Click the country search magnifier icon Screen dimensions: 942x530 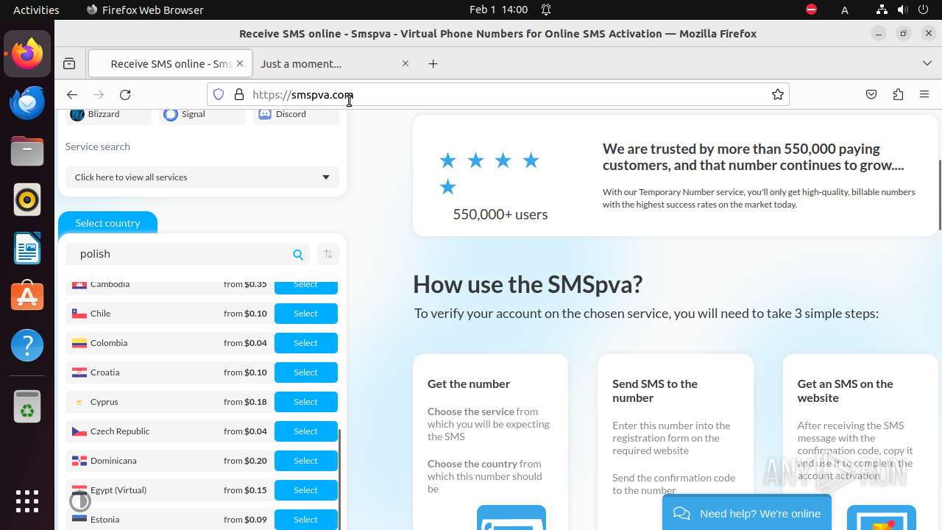(298, 254)
